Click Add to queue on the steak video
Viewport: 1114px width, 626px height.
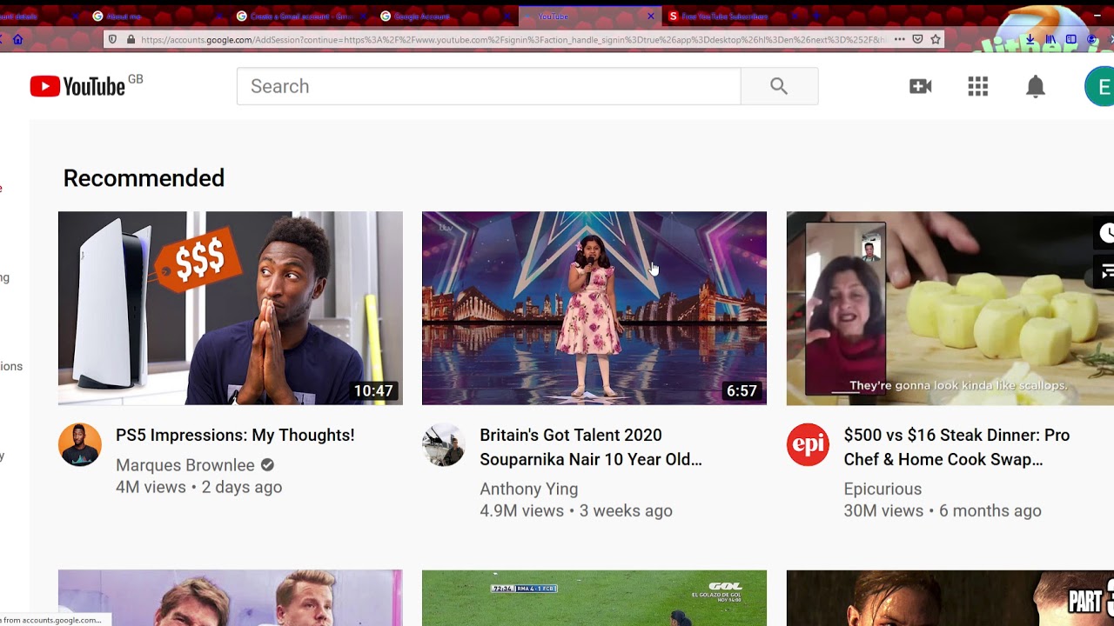(1105, 271)
